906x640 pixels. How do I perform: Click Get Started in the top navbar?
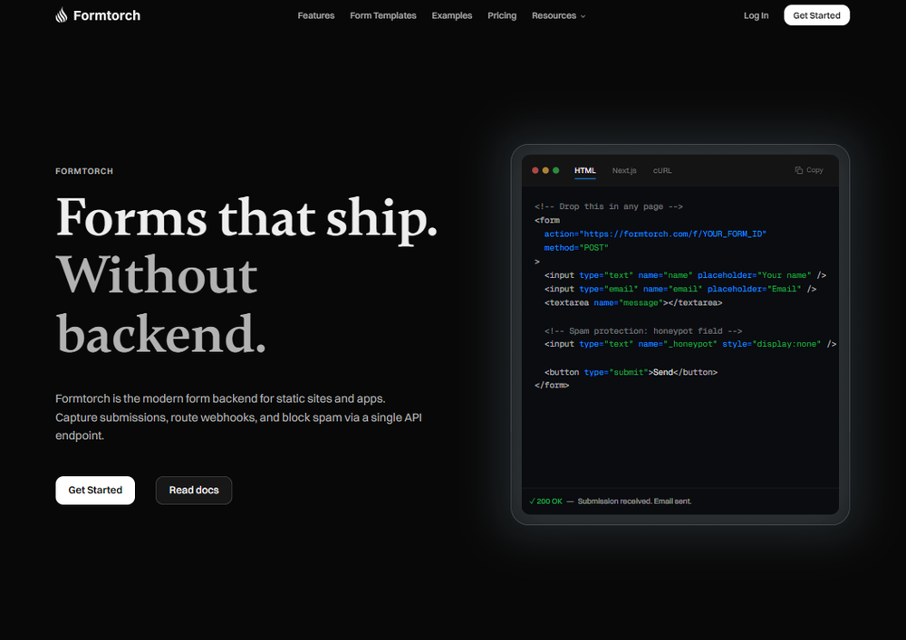[x=816, y=14]
